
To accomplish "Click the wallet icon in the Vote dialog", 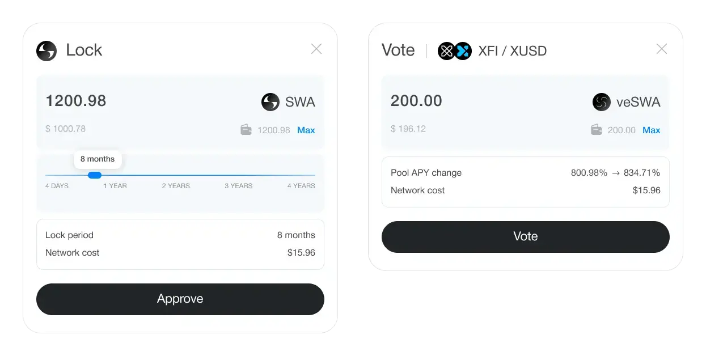I will [596, 129].
